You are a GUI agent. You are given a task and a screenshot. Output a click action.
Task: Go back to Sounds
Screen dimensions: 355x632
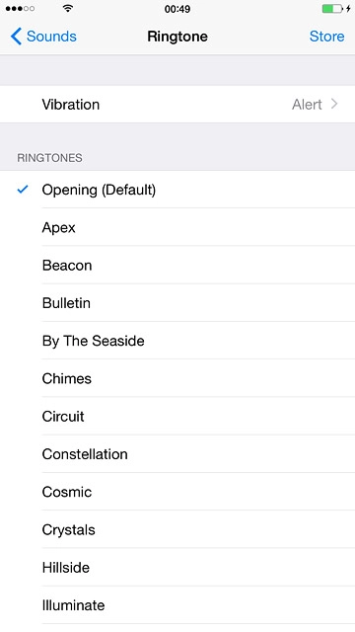tap(43, 37)
